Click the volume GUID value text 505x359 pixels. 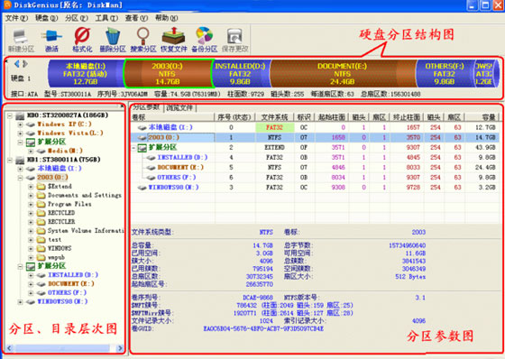(x=263, y=329)
